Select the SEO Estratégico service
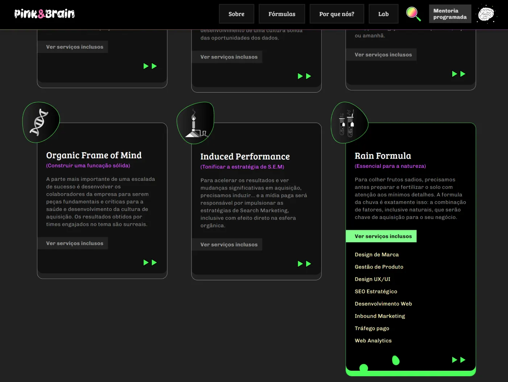 click(376, 292)
